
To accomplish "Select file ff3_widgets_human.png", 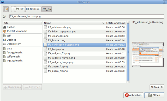I will point(85,58).
